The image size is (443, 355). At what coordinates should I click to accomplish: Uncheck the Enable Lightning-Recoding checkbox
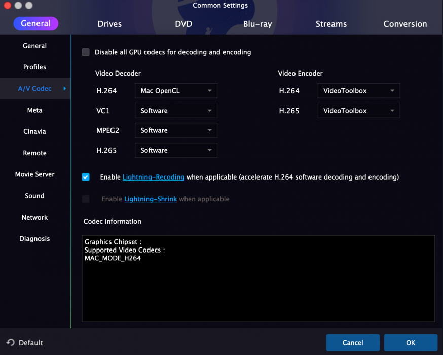click(x=86, y=177)
